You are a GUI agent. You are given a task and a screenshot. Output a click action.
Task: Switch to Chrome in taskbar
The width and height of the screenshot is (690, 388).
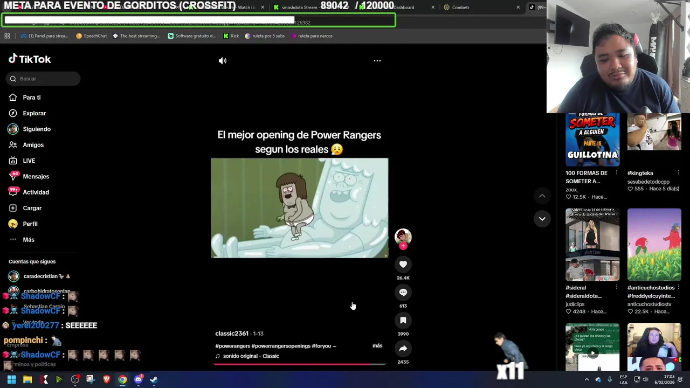[122, 379]
